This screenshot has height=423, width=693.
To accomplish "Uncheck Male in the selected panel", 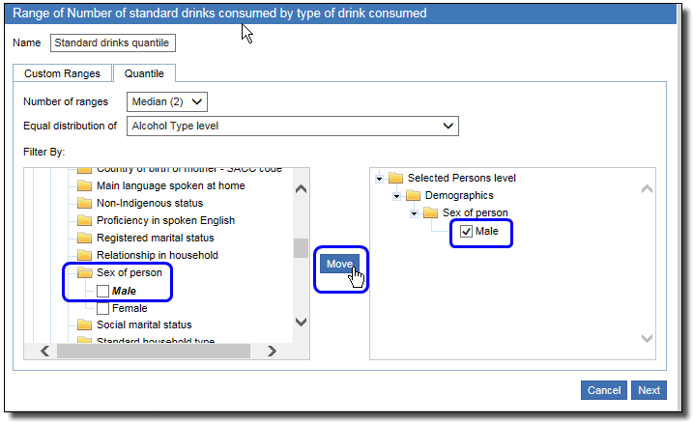I will [x=466, y=232].
